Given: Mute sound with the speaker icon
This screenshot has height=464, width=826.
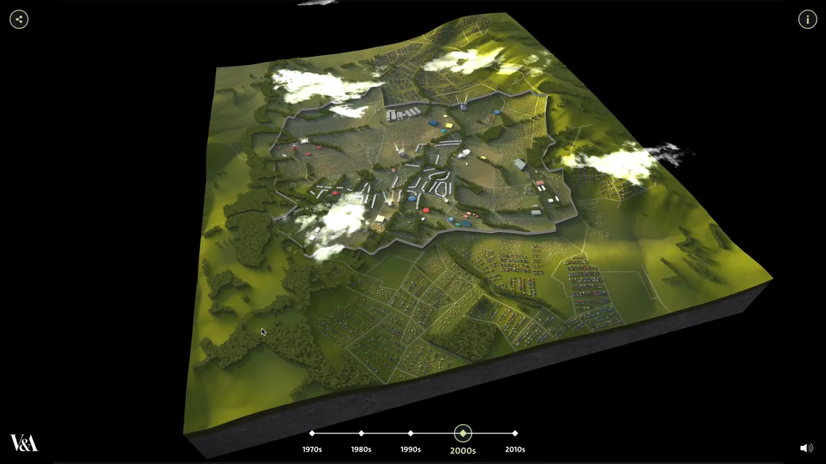Looking at the screenshot, I should [806, 448].
